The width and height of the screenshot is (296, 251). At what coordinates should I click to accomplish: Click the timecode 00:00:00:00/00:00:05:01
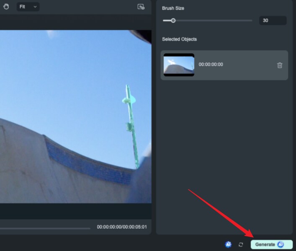click(x=122, y=227)
